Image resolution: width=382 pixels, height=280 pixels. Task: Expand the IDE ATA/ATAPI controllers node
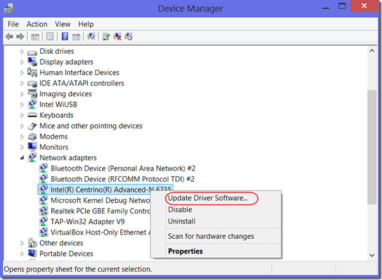pyautogui.click(x=22, y=84)
